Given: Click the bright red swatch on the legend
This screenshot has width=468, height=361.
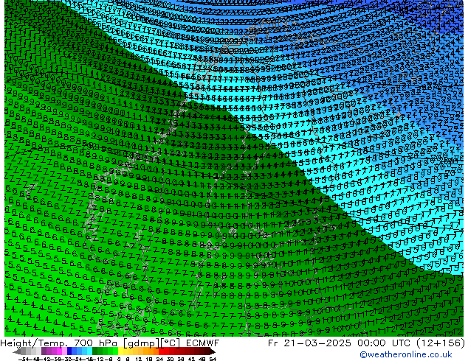Looking at the screenshot, I should coord(161,351).
